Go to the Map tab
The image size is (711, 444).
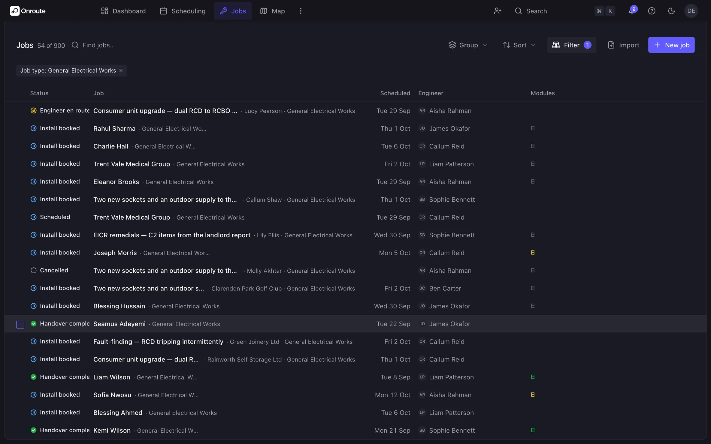272,11
